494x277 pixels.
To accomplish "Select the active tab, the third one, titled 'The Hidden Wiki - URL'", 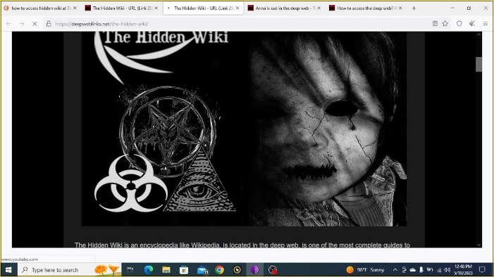I will pyautogui.click(x=203, y=8).
